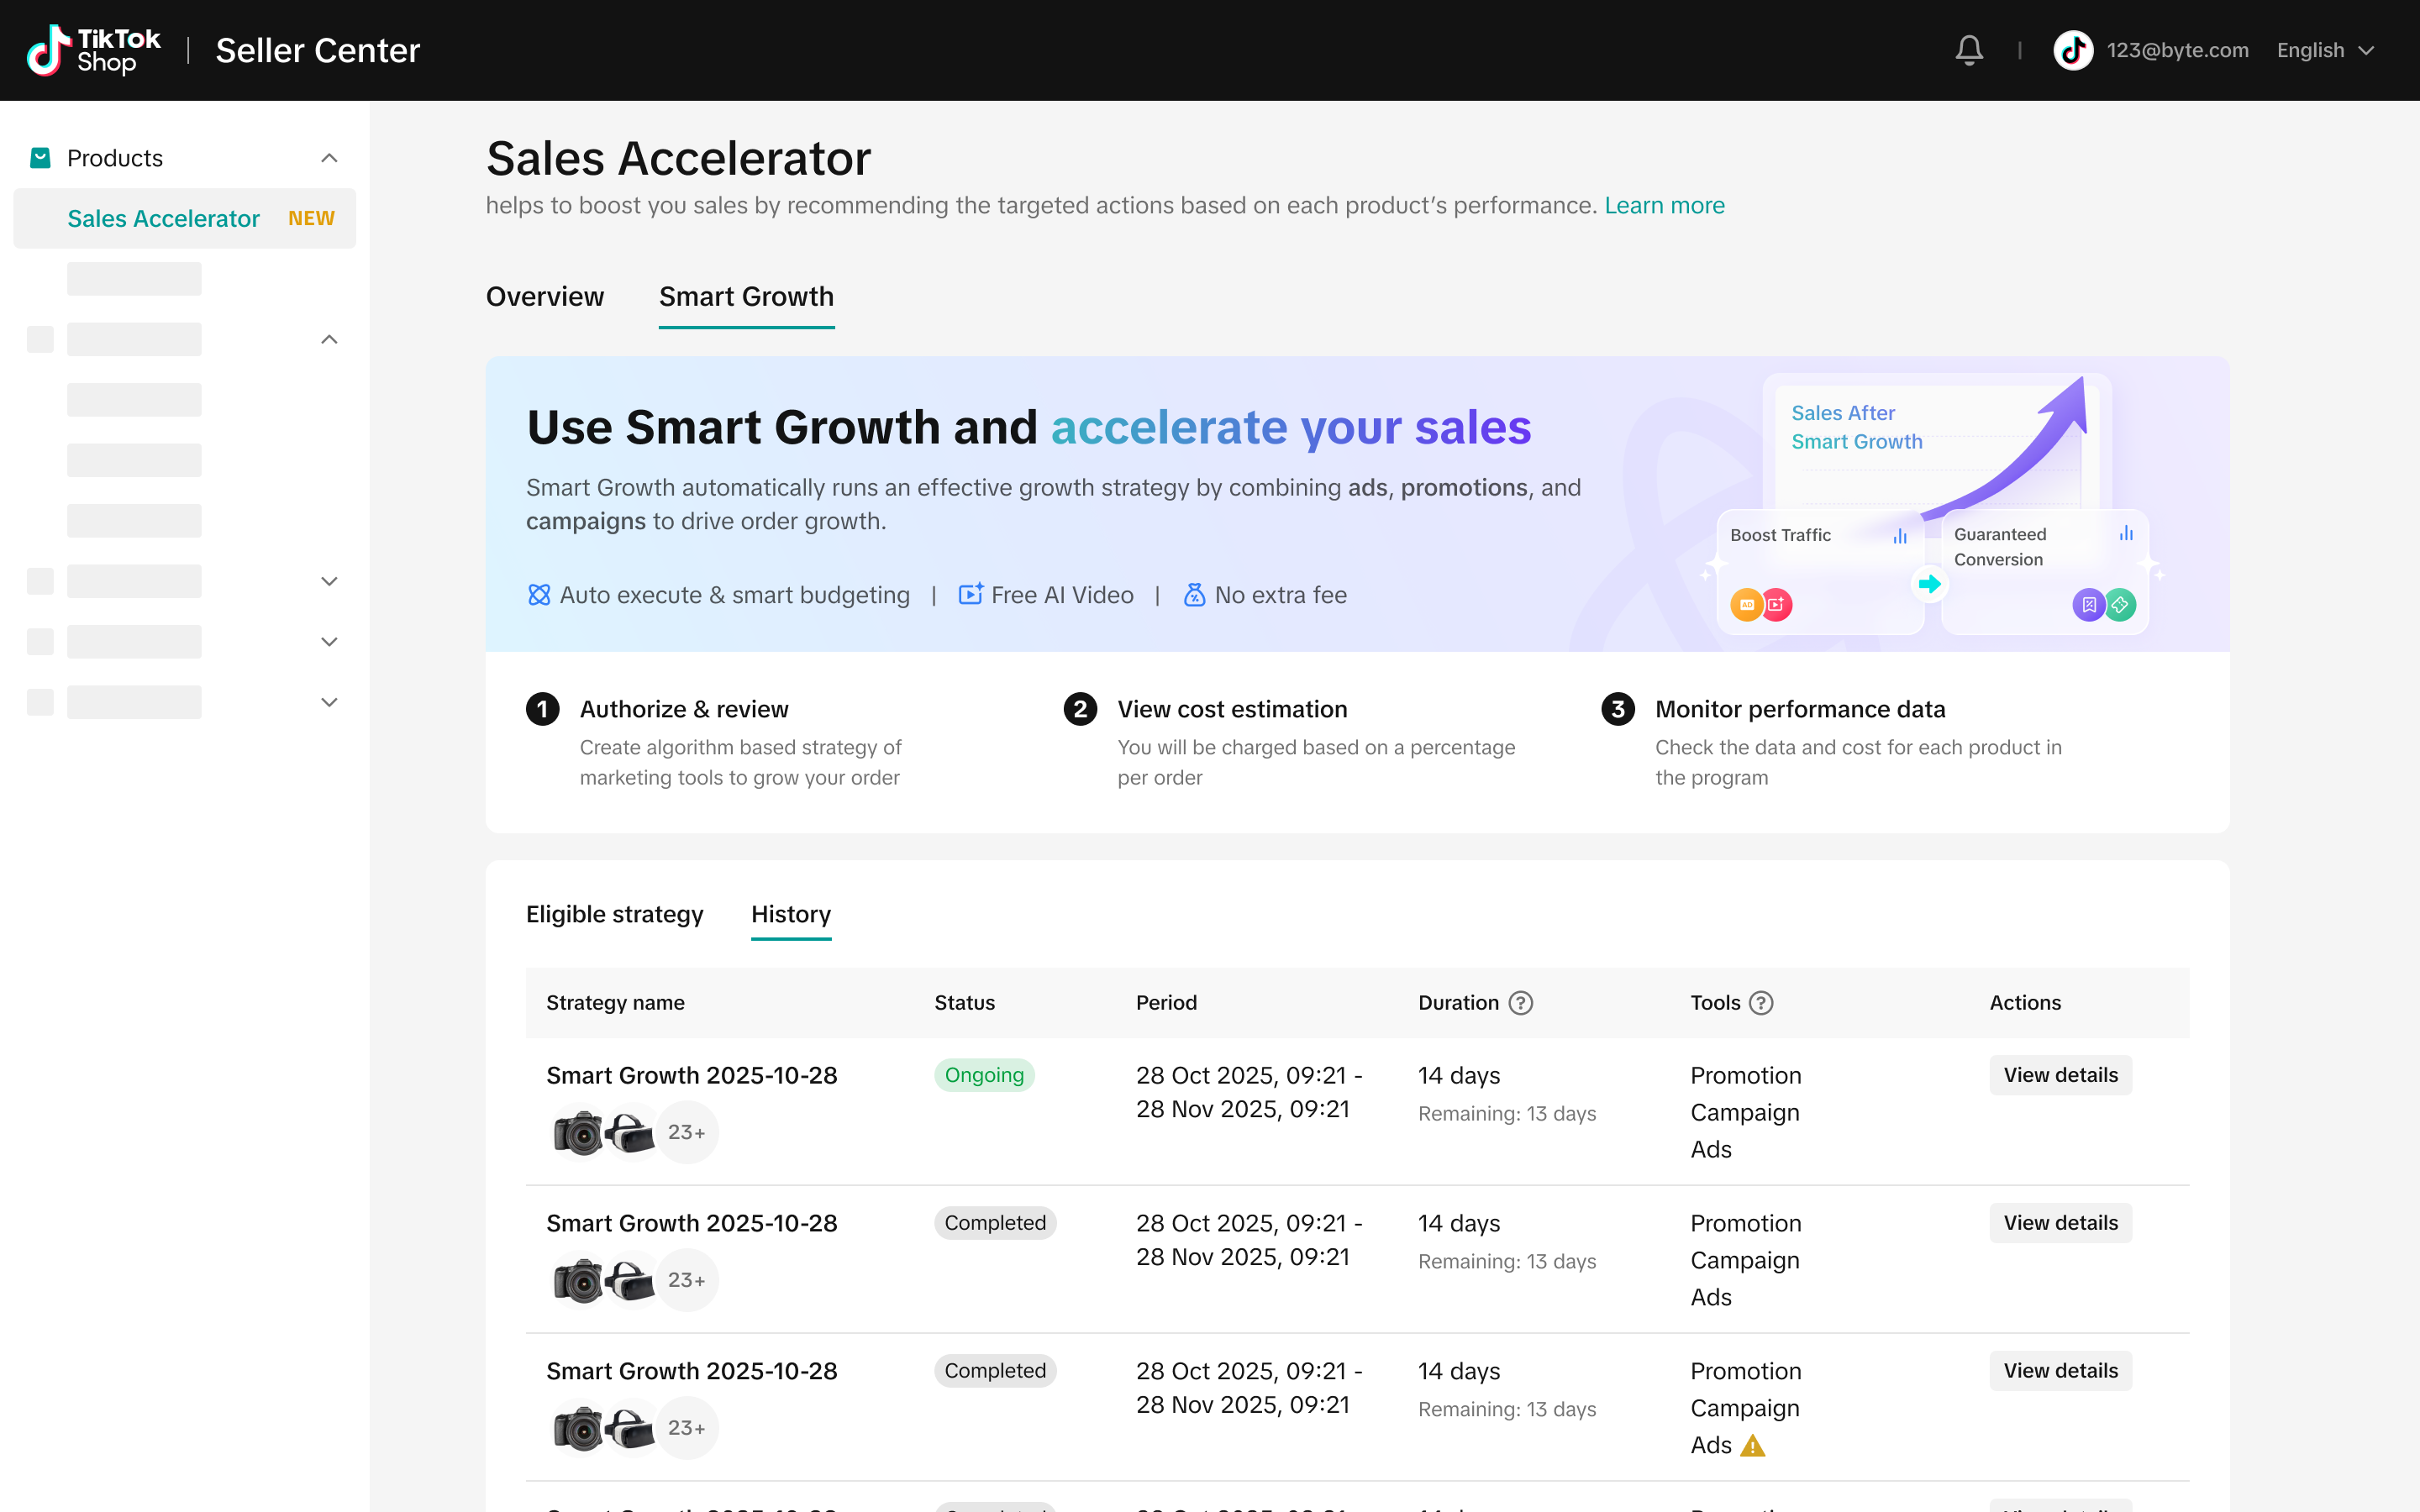Click the orange icon in Boost Traffic card
Image resolution: width=2420 pixels, height=1512 pixels.
click(x=1746, y=604)
